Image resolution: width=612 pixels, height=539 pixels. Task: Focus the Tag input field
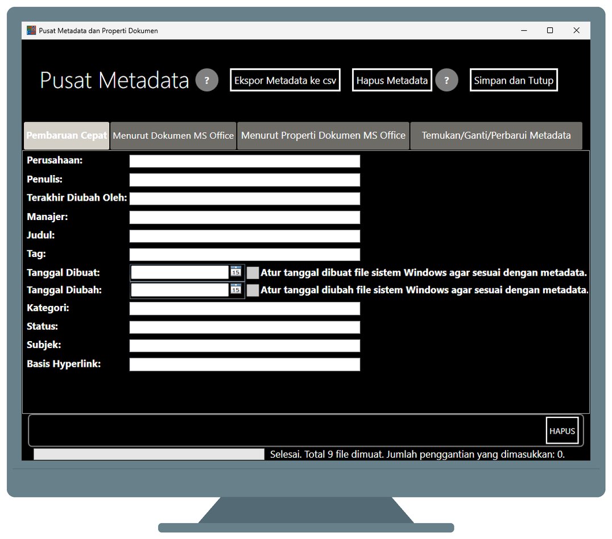click(245, 255)
